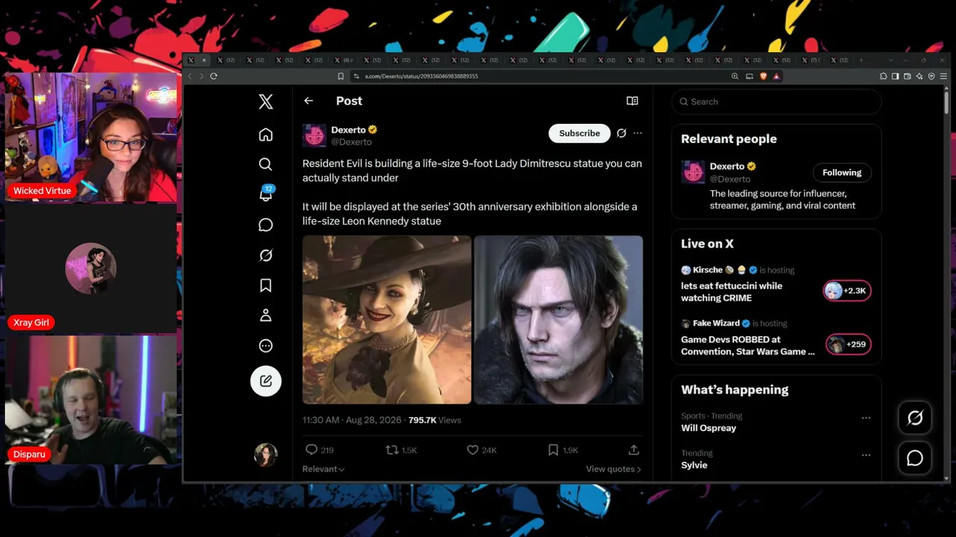
Task: Expand the Relevant replies sort dropdown
Action: 323,469
